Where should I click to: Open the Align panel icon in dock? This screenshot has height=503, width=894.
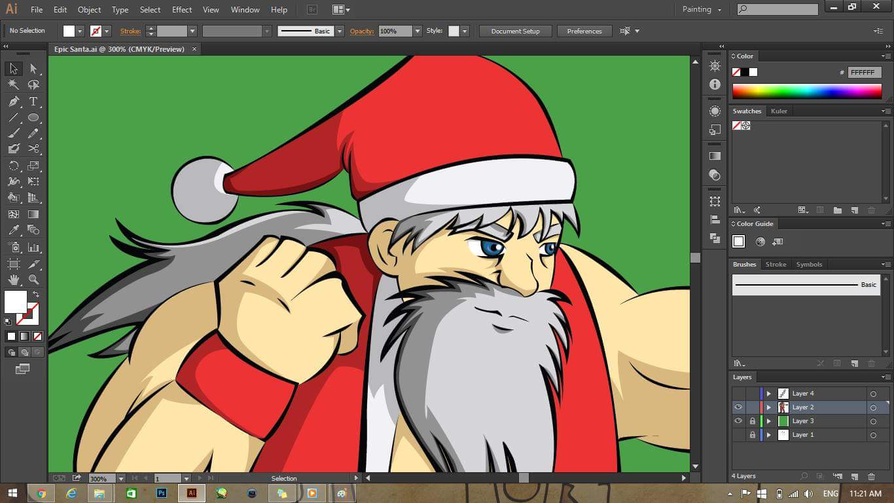pyautogui.click(x=715, y=220)
